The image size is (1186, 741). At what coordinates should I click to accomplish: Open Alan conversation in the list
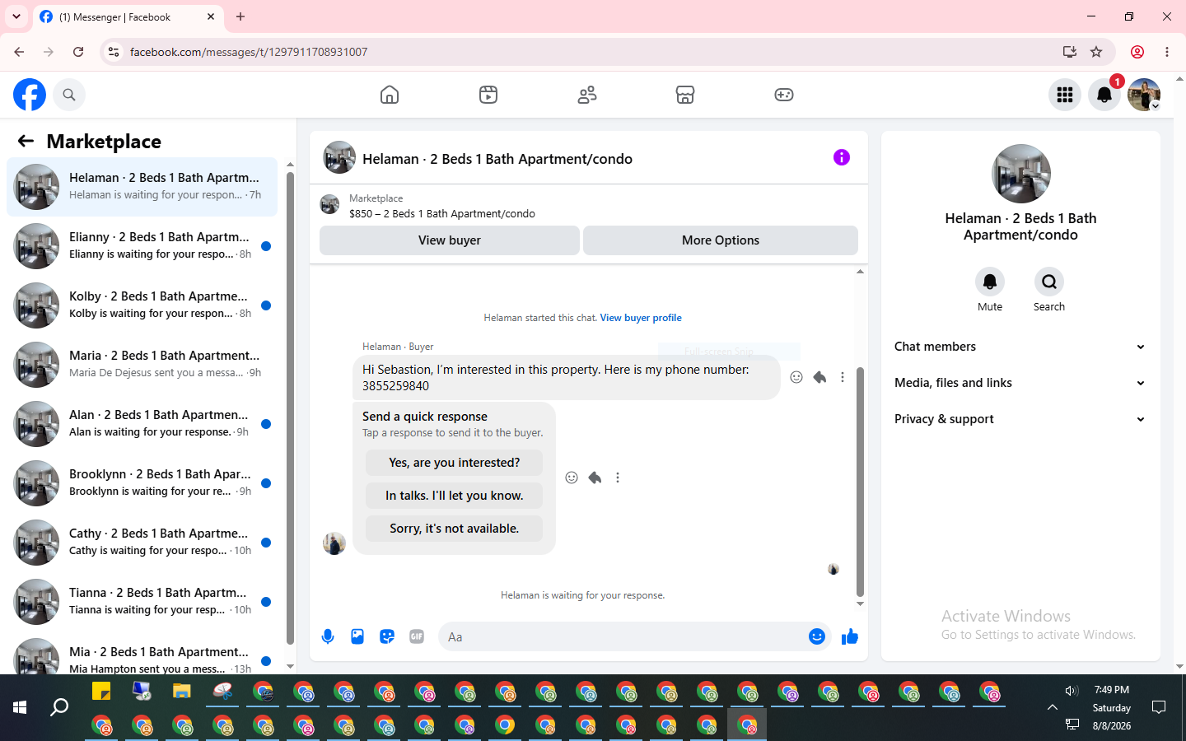click(x=142, y=424)
